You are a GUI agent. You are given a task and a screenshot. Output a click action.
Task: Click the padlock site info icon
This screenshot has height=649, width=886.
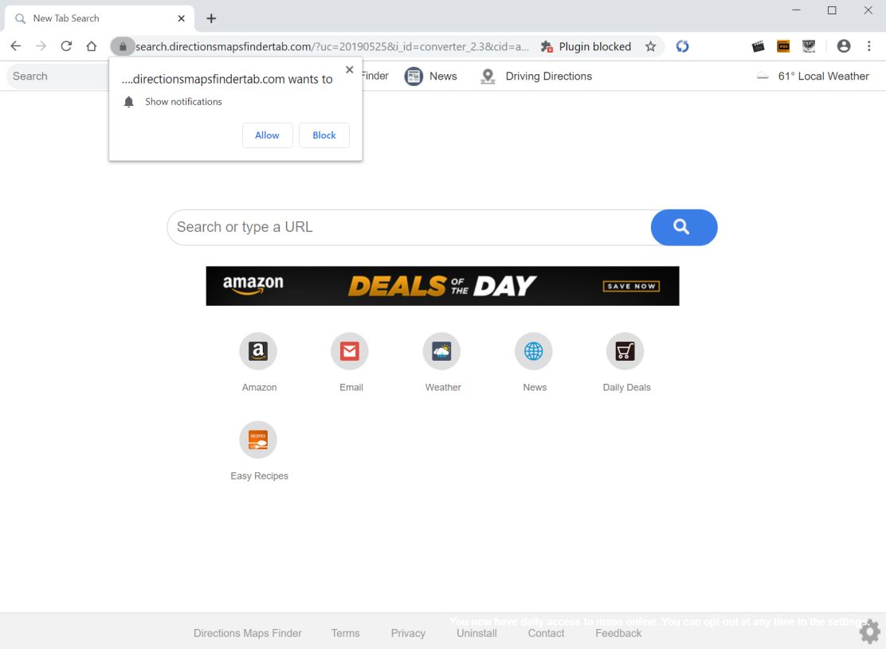(123, 46)
